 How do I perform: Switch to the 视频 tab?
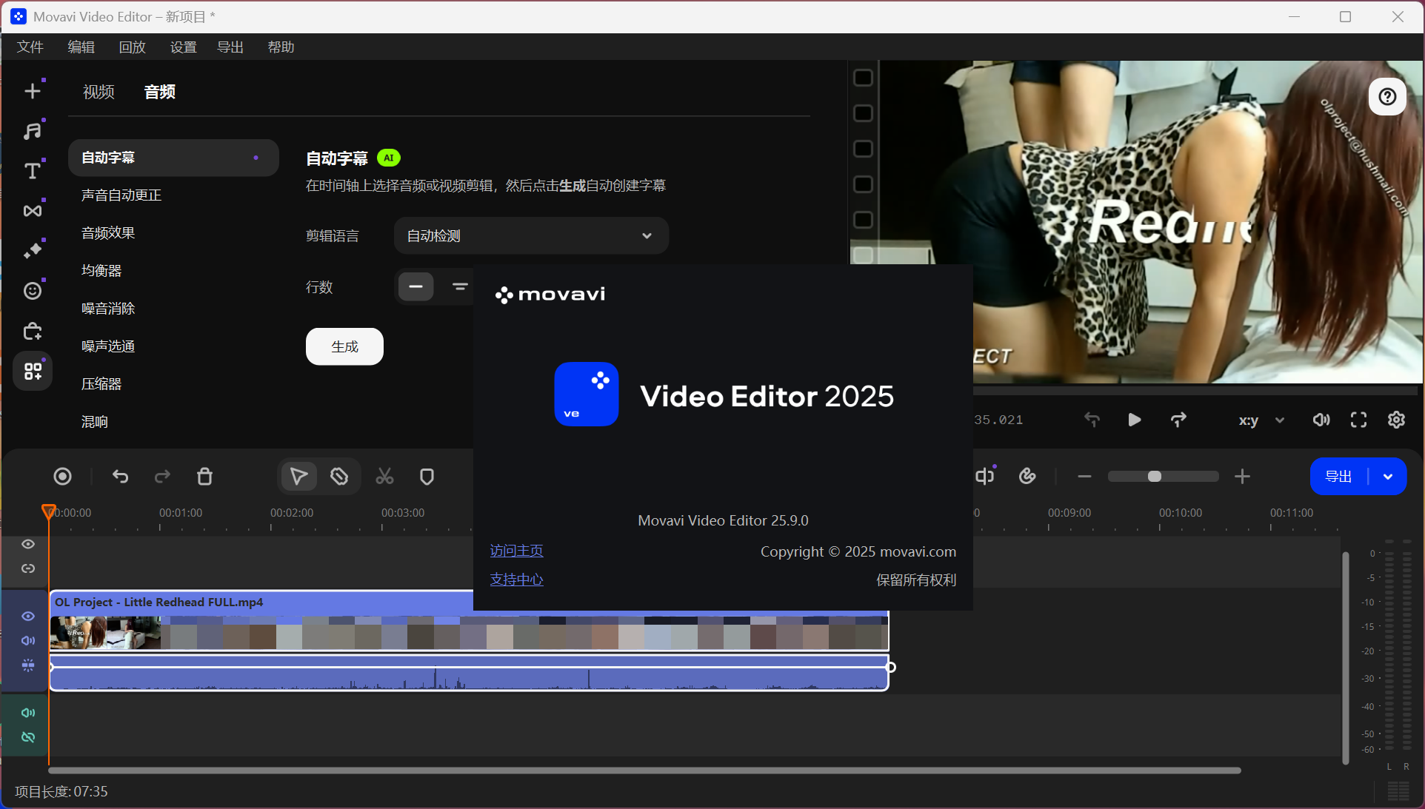[99, 92]
